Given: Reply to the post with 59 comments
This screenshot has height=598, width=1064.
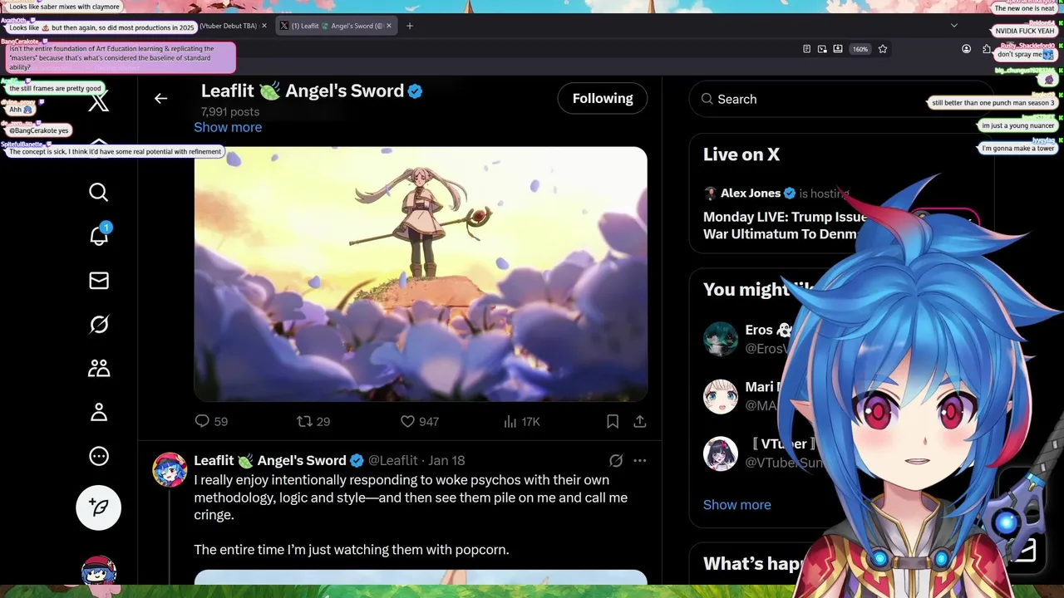Looking at the screenshot, I should pyautogui.click(x=210, y=421).
